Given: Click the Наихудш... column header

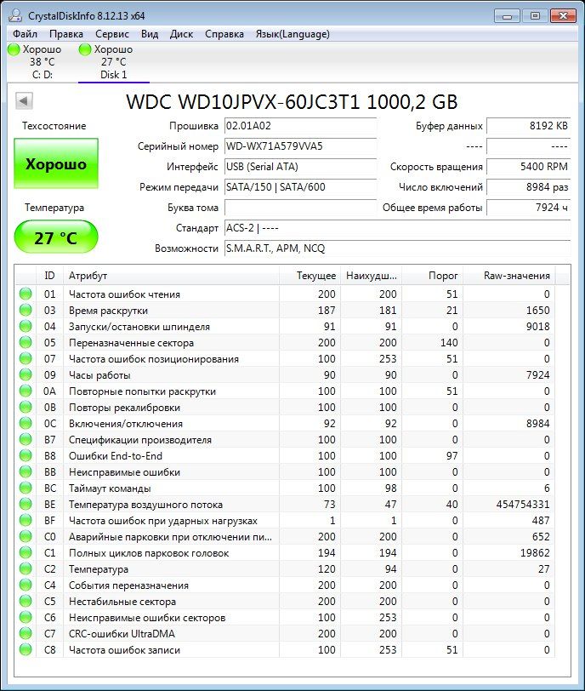Looking at the screenshot, I should (371, 276).
